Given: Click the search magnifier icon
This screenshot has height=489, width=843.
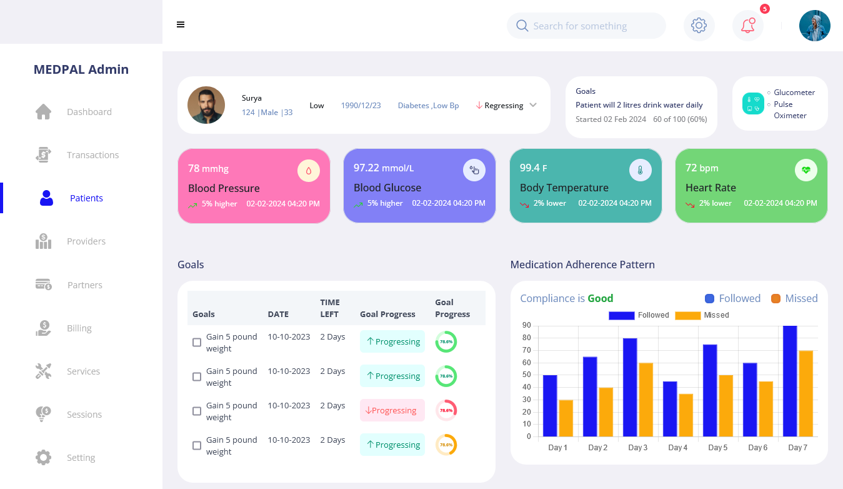Looking at the screenshot, I should [x=522, y=26].
